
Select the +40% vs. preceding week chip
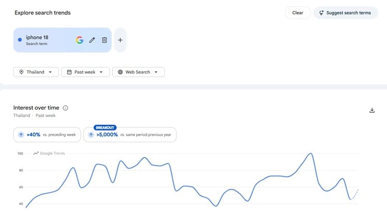point(47,135)
